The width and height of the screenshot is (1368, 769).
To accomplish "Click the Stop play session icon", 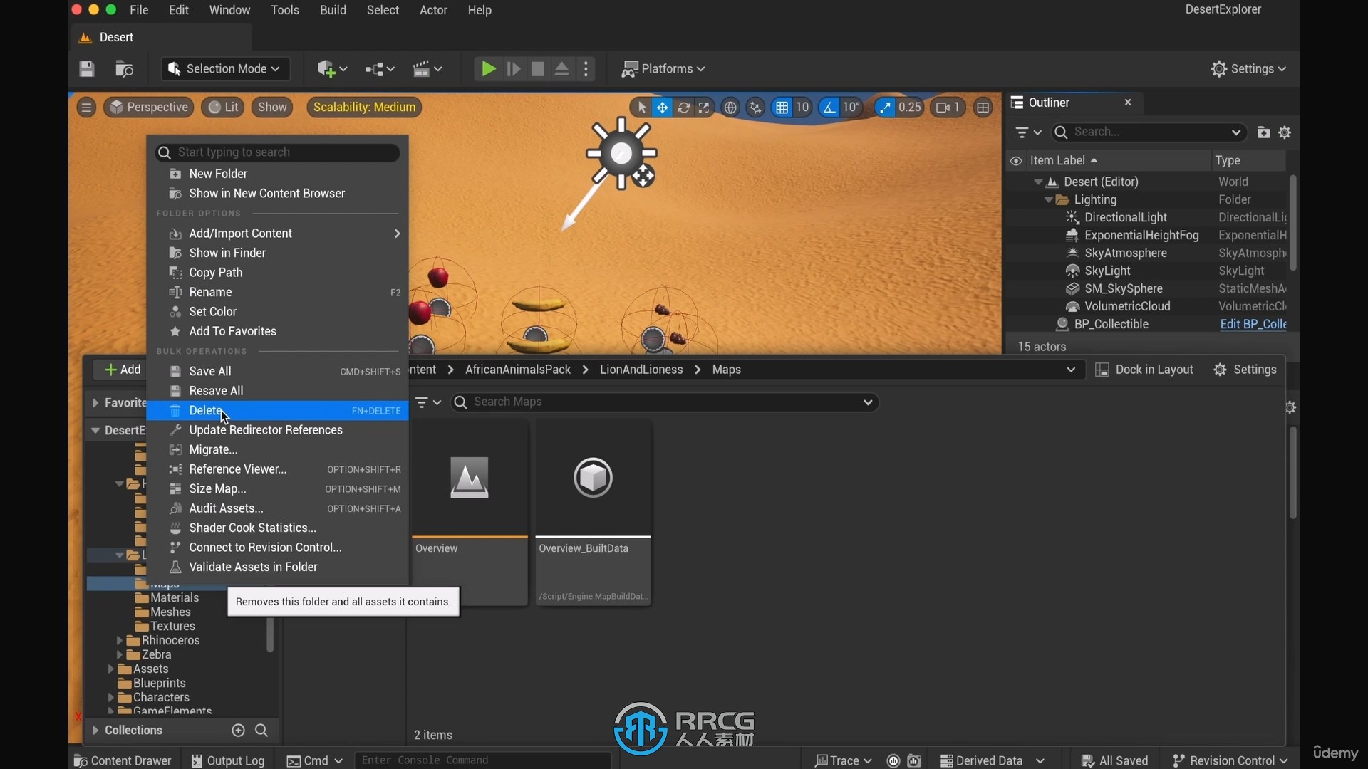I will pos(538,69).
